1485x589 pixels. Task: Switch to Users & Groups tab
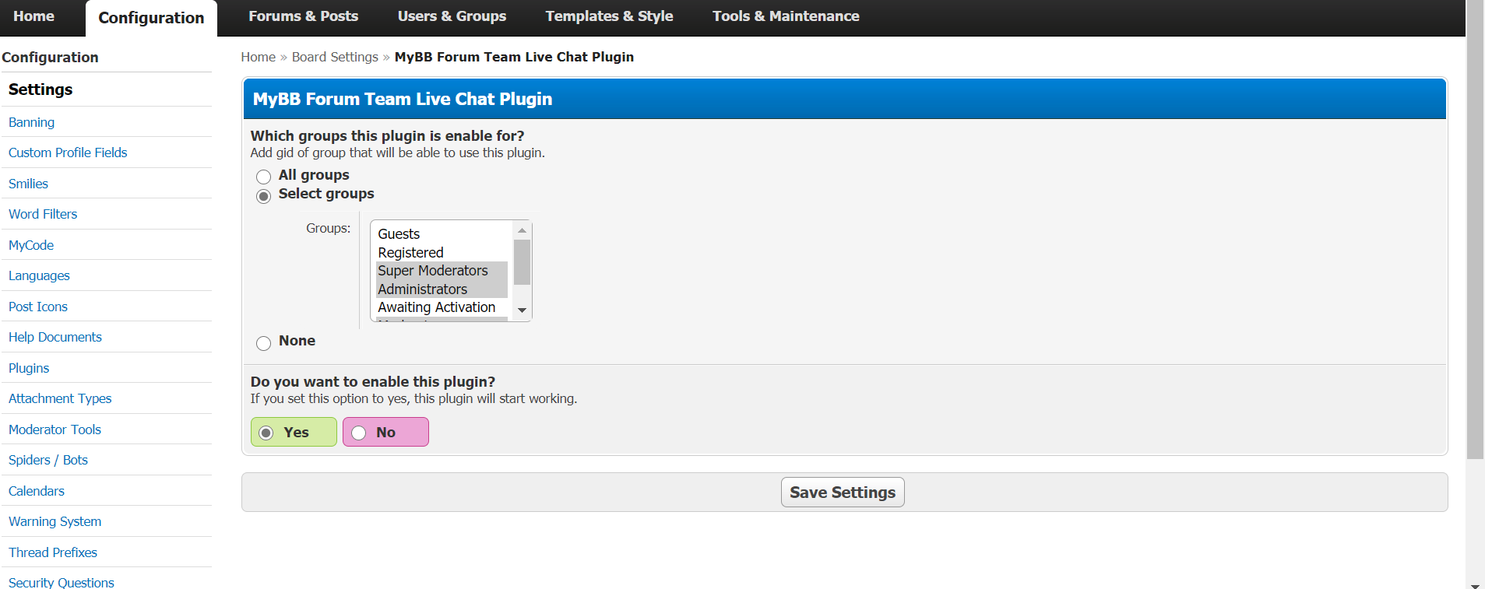coord(452,16)
